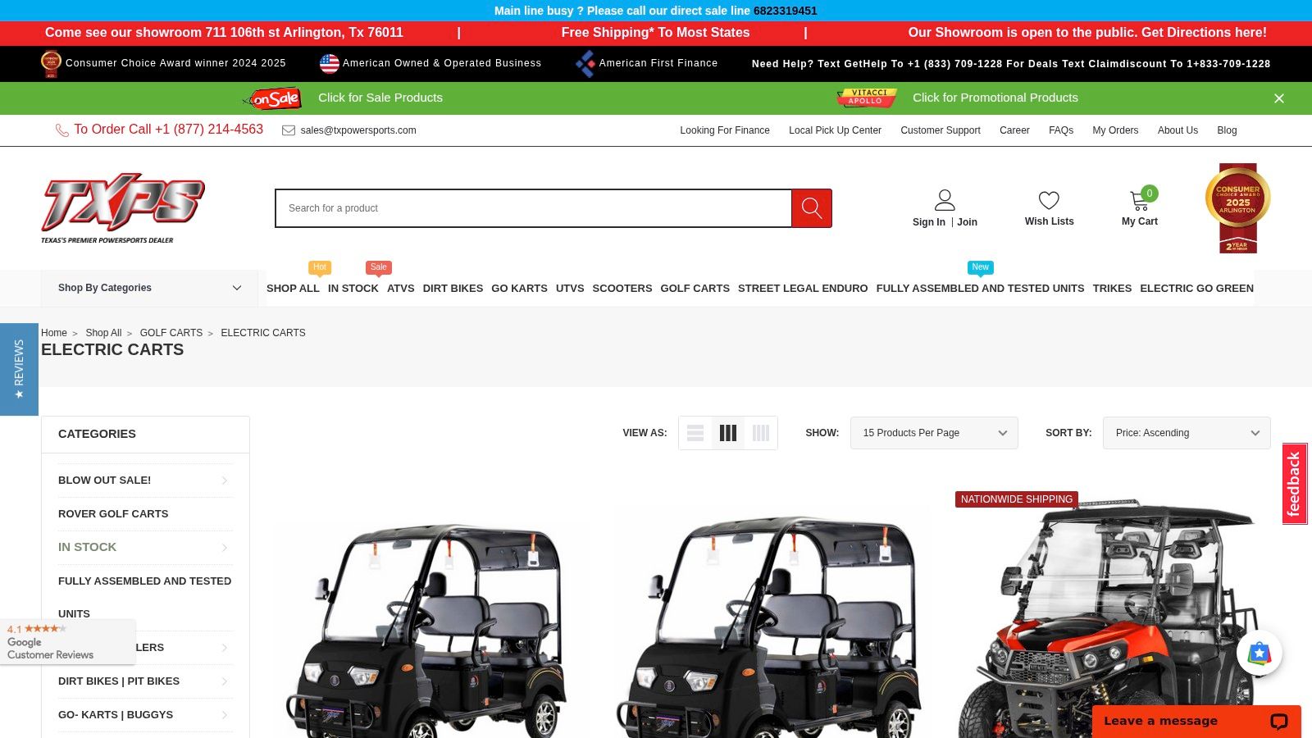Open the blue REVIEWS side tab
Image resolution: width=1312 pixels, height=738 pixels.
point(19,369)
